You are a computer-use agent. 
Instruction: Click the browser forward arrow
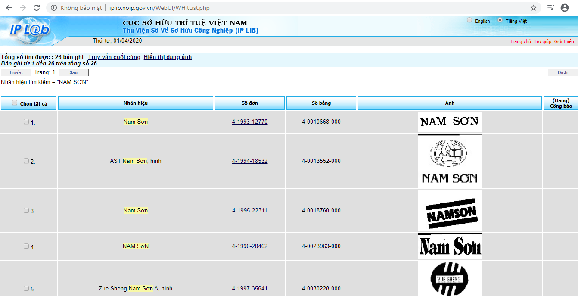tap(23, 8)
